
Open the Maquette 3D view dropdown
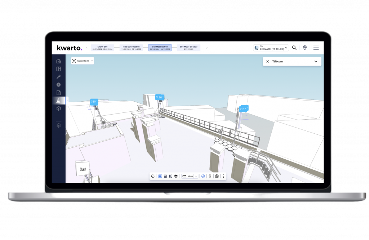[x=83, y=61]
